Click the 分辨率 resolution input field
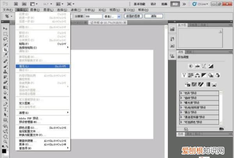 click(94, 16)
